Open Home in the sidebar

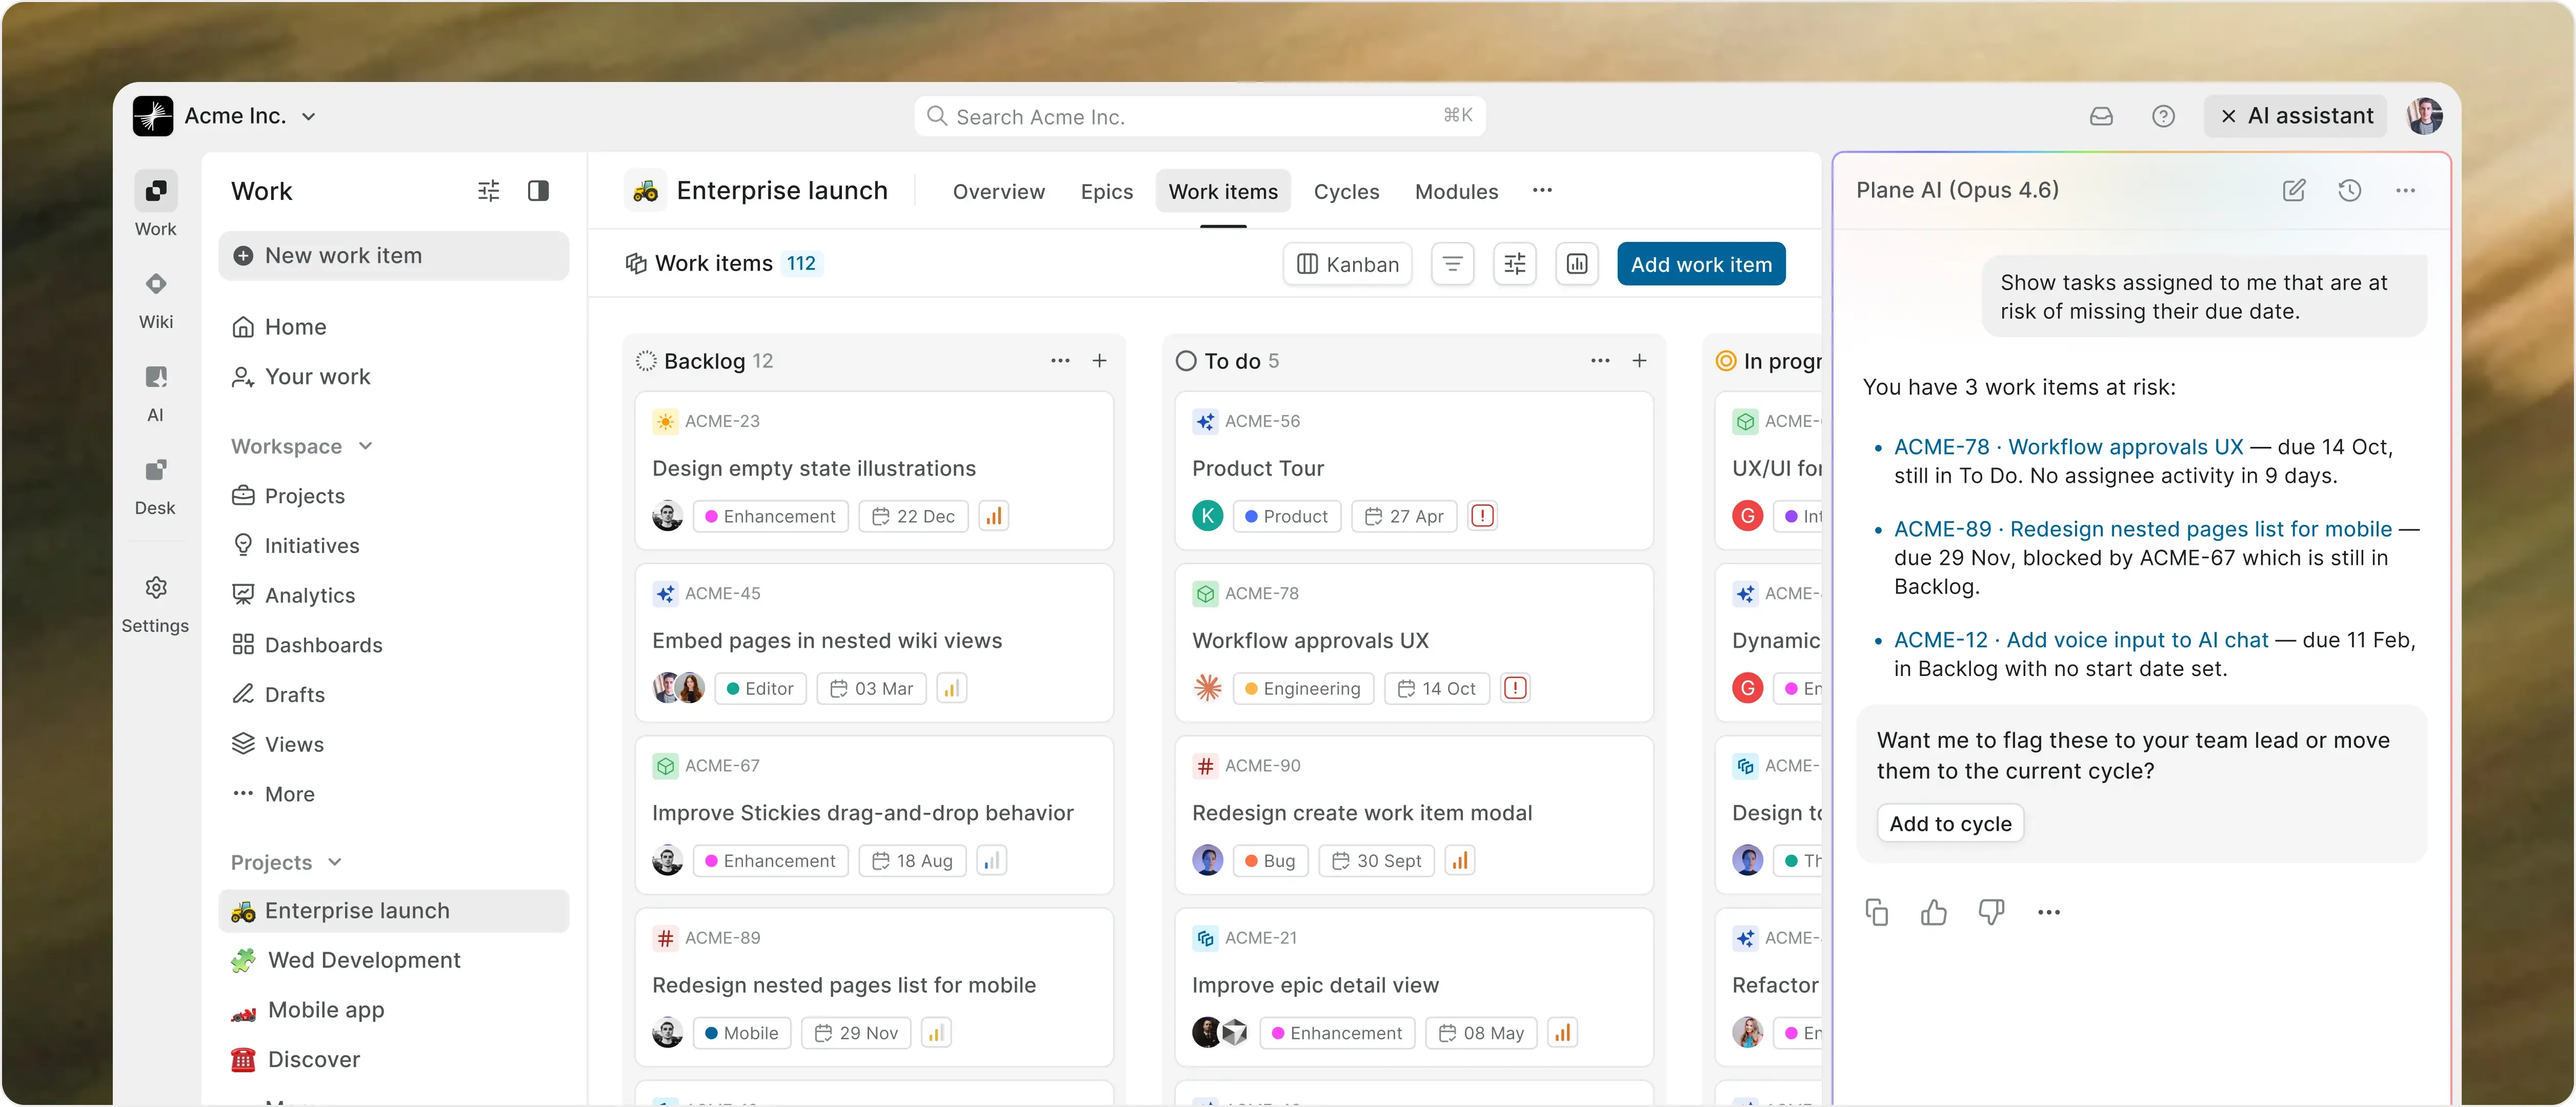pyautogui.click(x=394, y=326)
